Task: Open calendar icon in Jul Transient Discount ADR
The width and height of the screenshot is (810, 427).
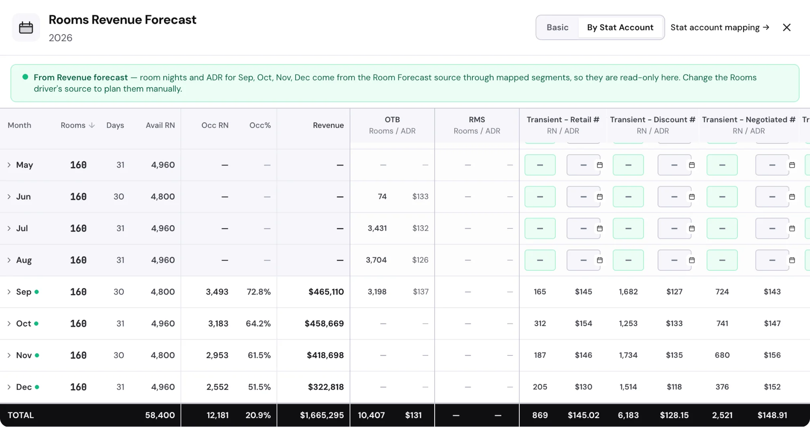Action: tap(692, 228)
